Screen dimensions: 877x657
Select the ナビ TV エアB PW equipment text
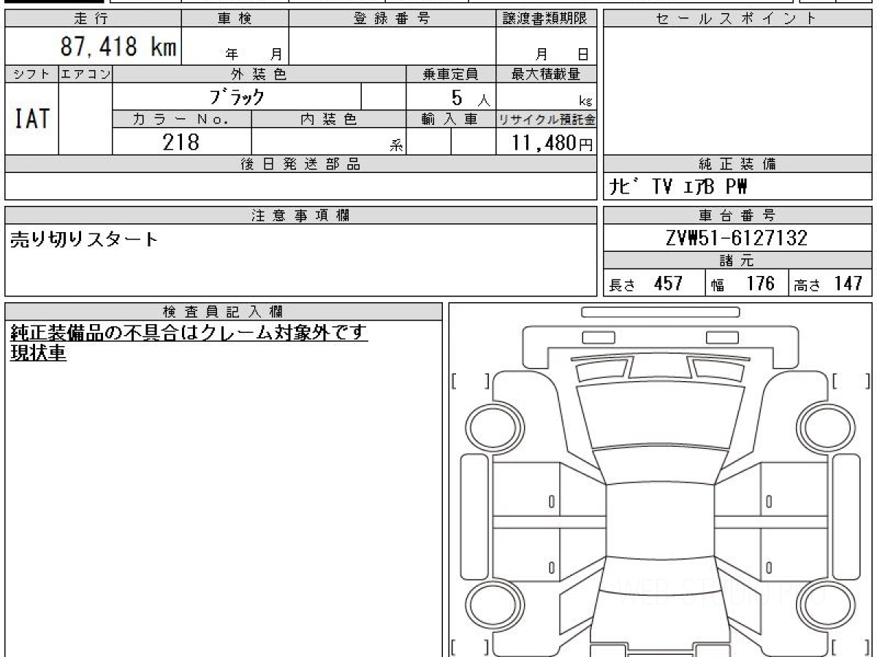click(x=680, y=188)
